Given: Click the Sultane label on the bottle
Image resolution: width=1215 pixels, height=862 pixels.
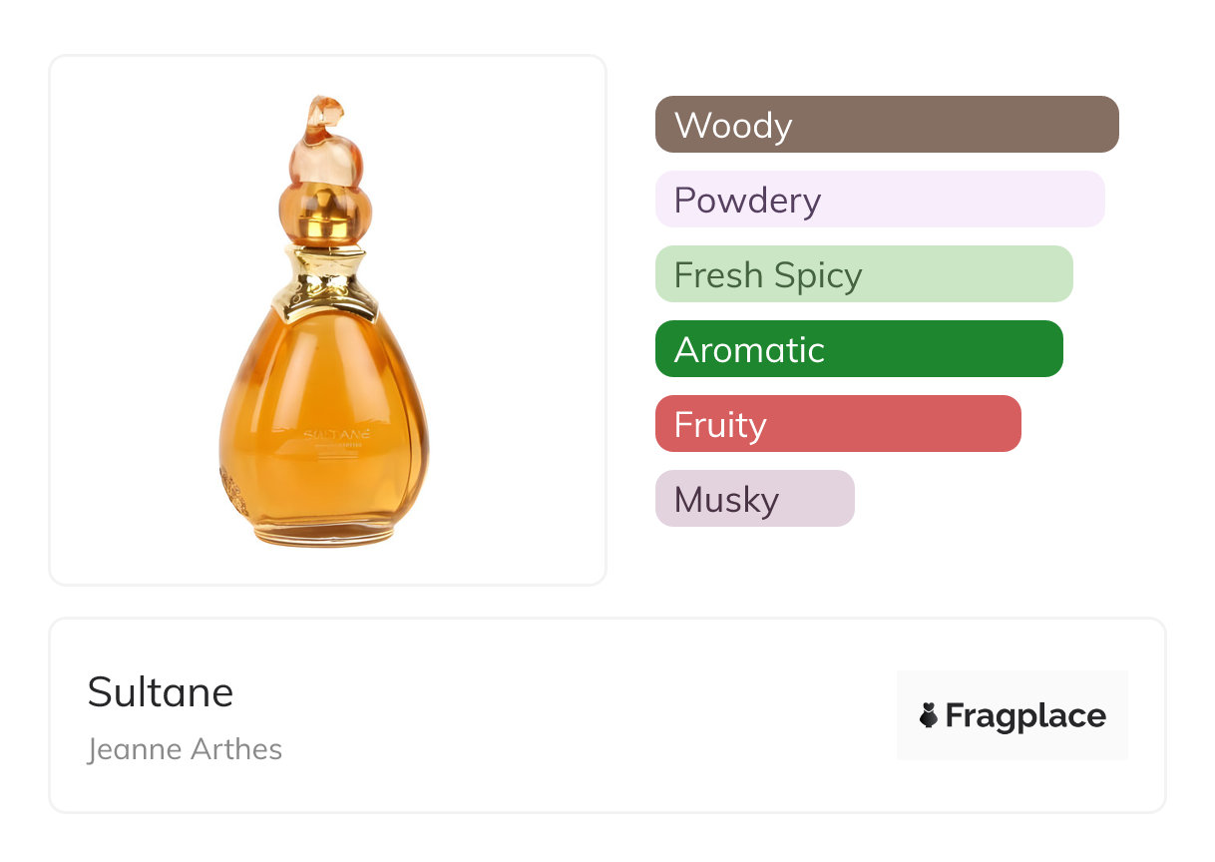Looking at the screenshot, I should click(x=336, y=436).
